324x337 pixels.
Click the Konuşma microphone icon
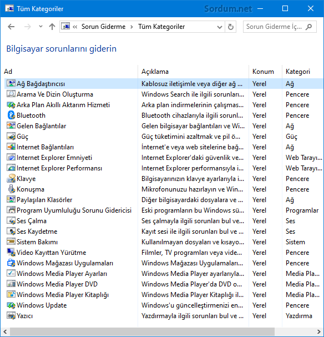[x=11, y=189]
